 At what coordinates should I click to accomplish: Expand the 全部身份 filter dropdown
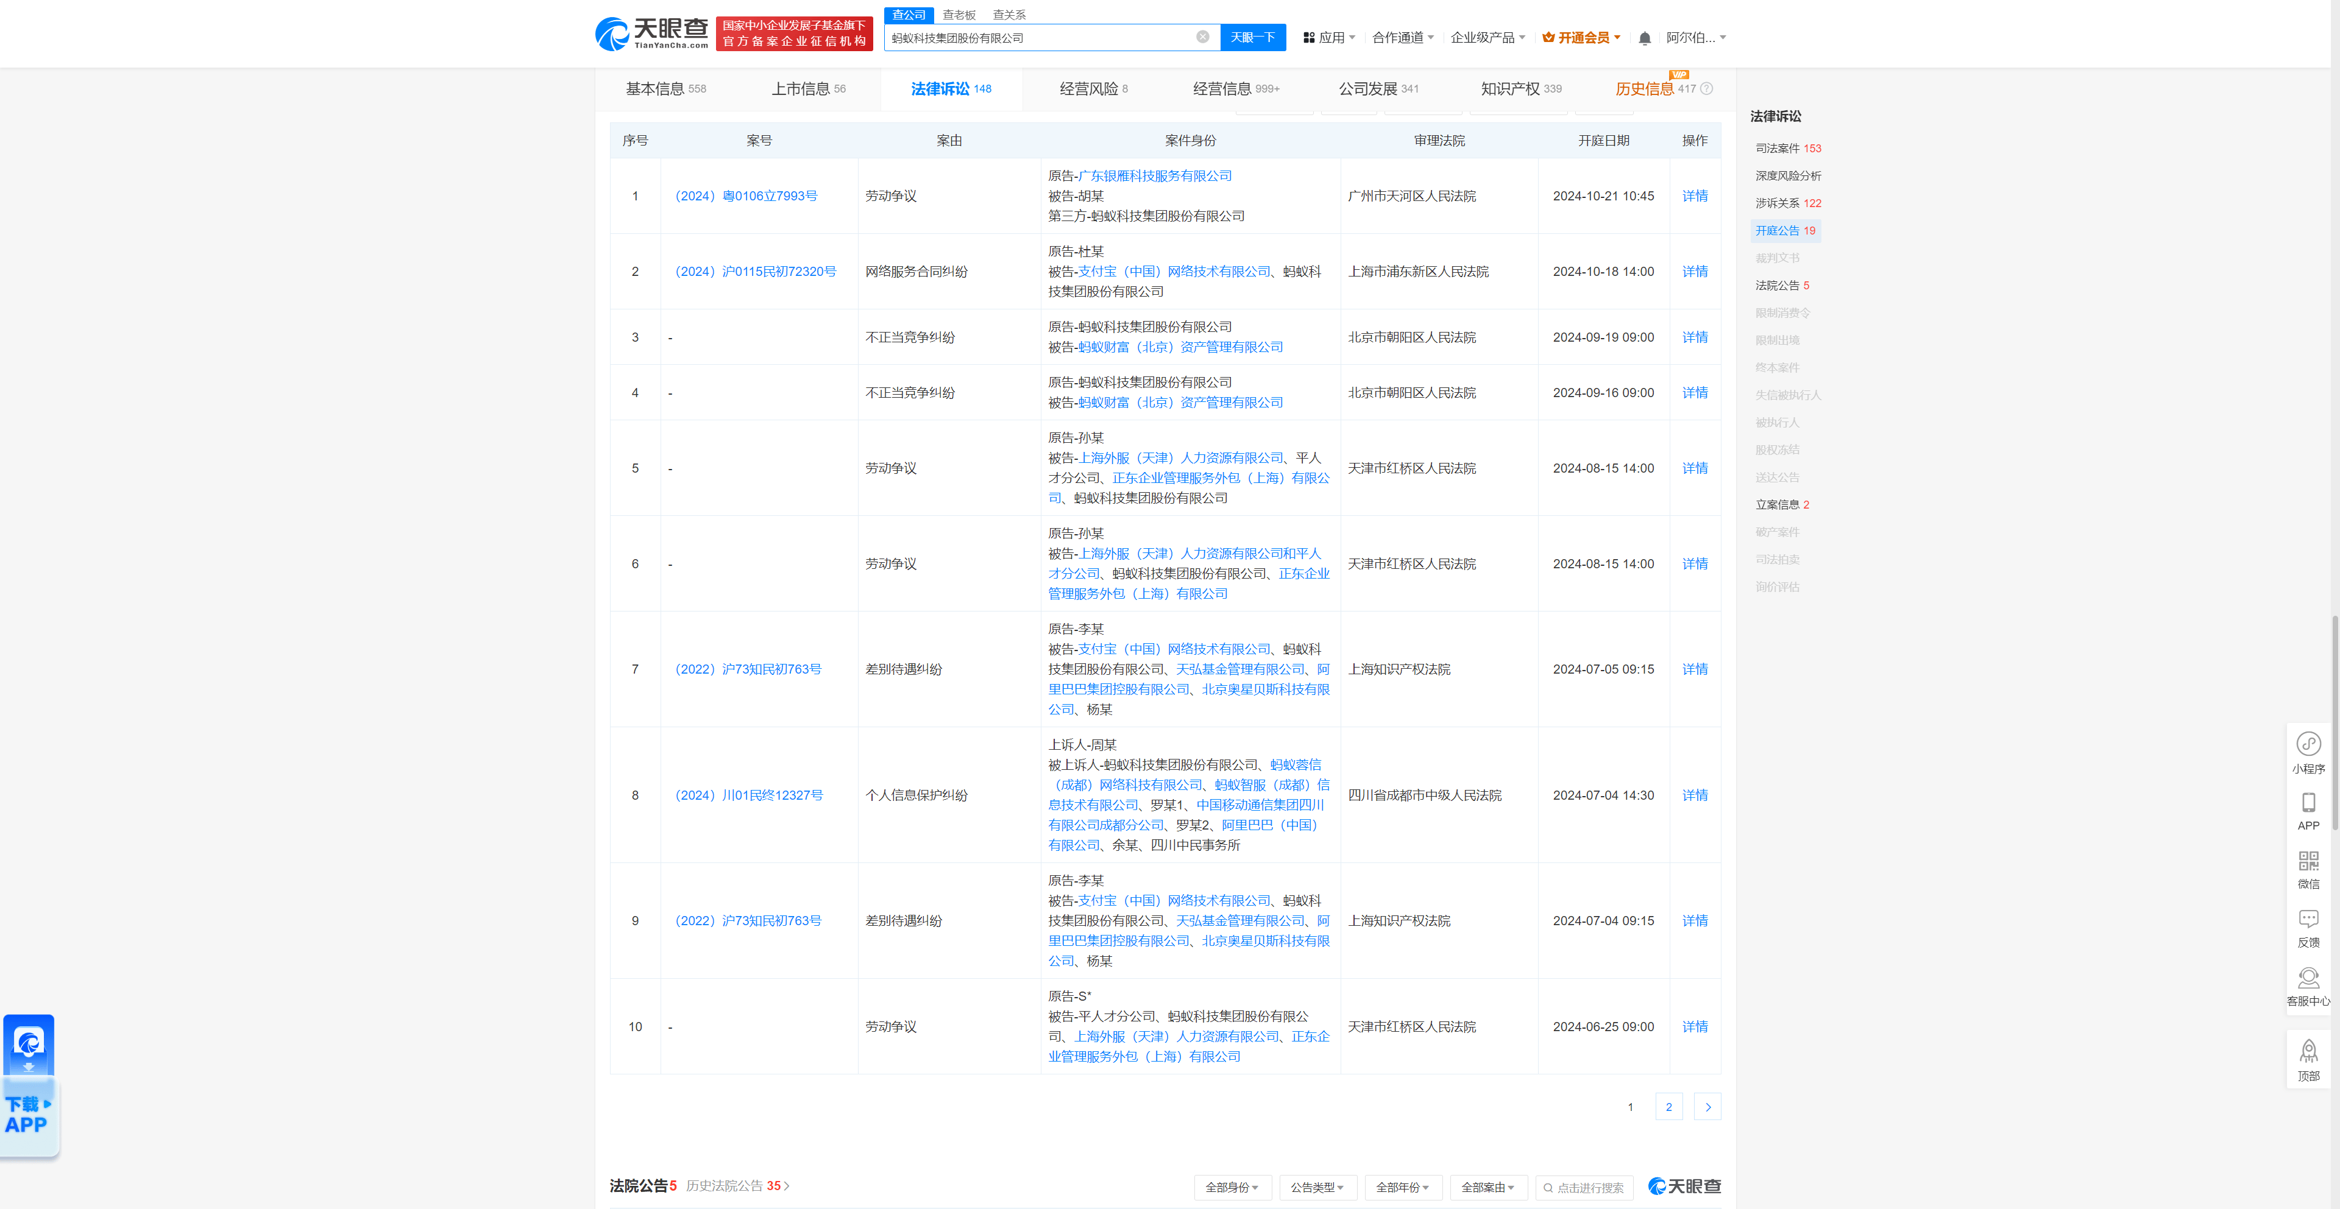pyautogui.click(x=1232, y=1187)
